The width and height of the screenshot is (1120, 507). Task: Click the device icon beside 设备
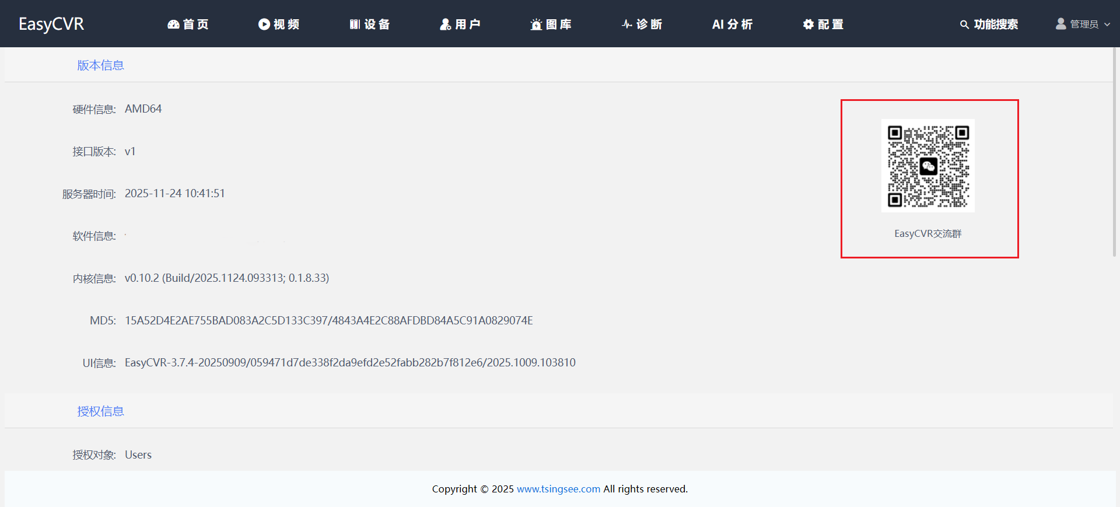pyautogui.click(x=355, y=24)
